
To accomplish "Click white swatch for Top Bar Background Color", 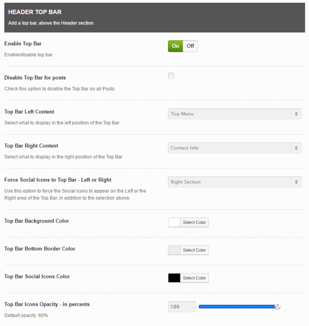I will [174, 222].
